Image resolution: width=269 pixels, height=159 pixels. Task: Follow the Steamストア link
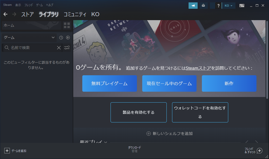(x=198, y=68)
